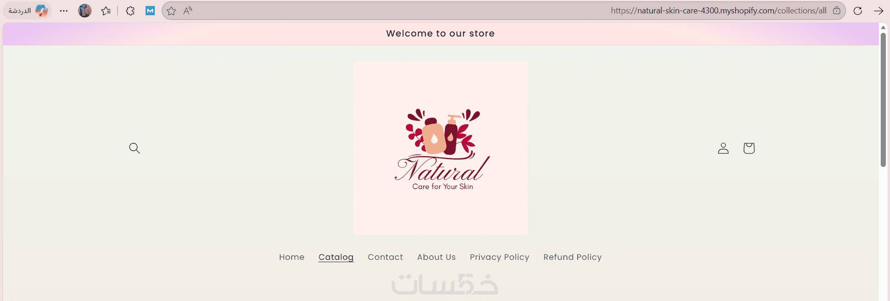Open the favorites list star icon
Image resolution: width=890 pixels, height=301 pixels.
(x=106, y=11)
